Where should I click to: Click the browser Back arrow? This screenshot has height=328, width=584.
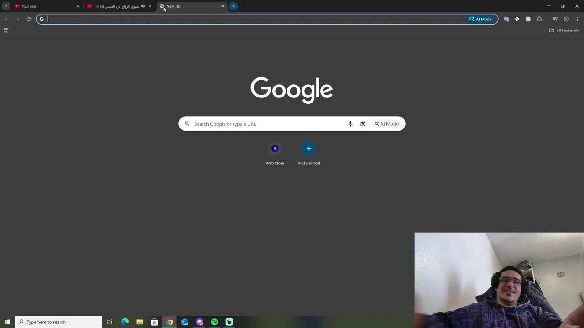point(6,19)
